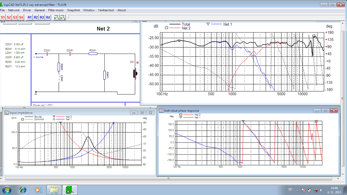Viewport: 347px width, 195px height.
Task: Open Windows Explorer from the taskbar
Action: [x=54, y=190]
